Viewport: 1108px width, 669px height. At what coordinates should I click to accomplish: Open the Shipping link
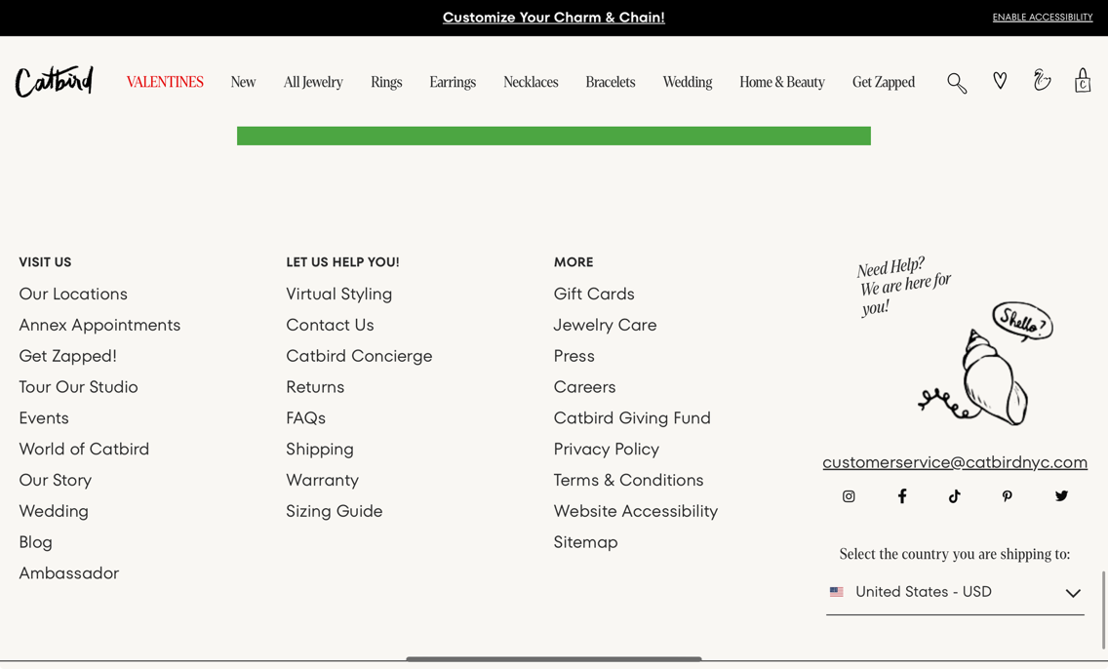(x=320, y=450)
